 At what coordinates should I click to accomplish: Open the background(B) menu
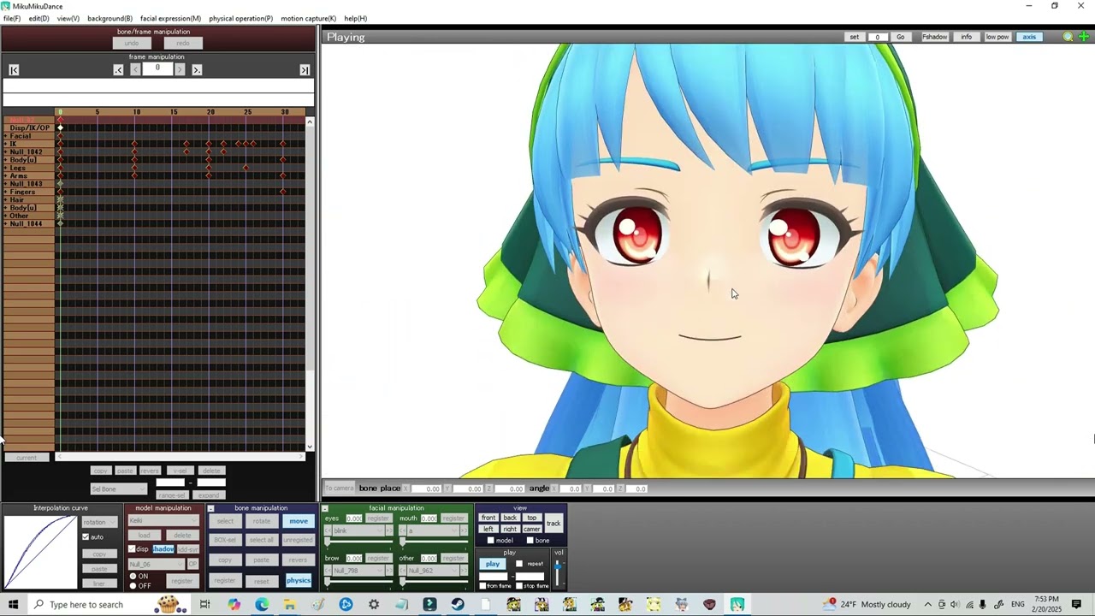109,18
